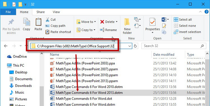Switch to the Share ribbon tab
This screenshot has width=210, height=106.
pyautogui.click(x=40, y=12)
